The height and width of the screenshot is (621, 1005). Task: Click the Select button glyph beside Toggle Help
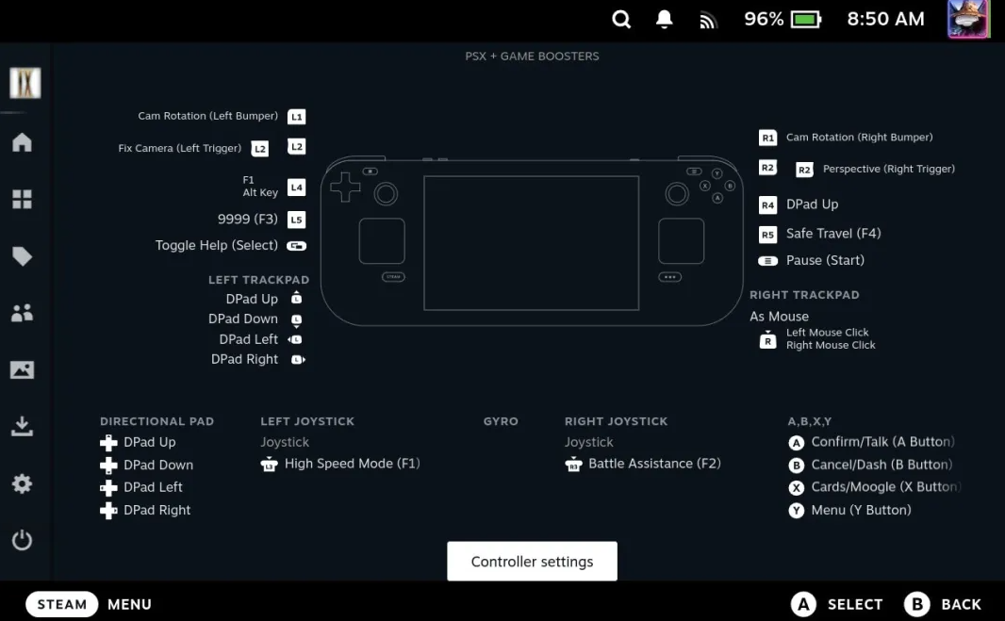coord(296,246)
